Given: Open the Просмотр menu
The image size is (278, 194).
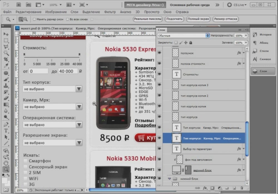Looking at the screenshot, I should (x=152, y=12).
